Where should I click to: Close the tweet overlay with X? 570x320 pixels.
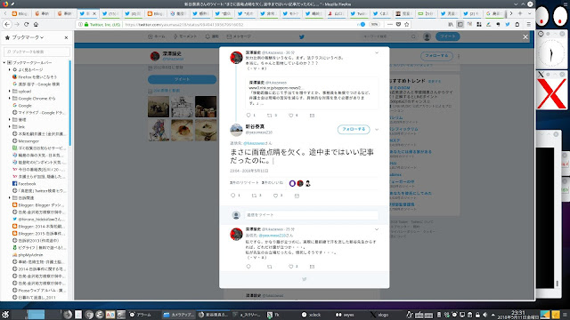[525, 37]
